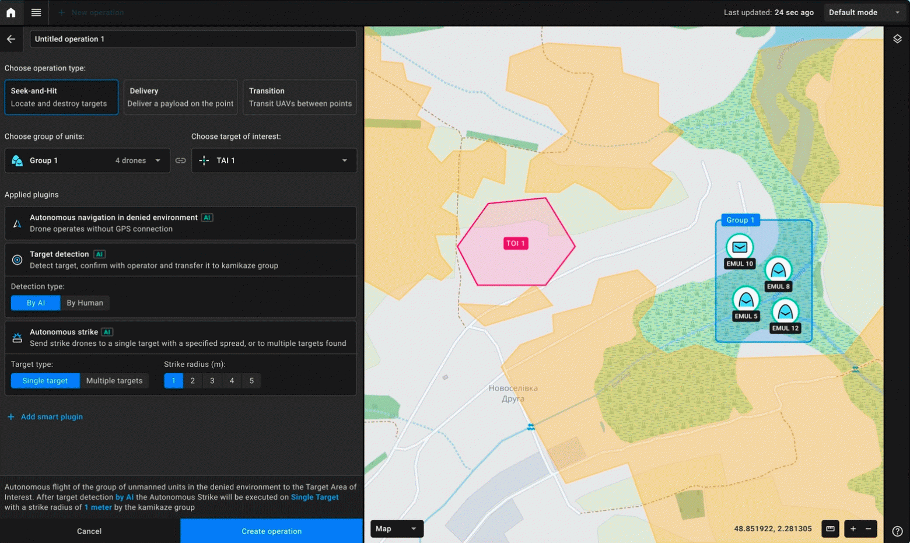Click the 'by AI' link in summary

(x=124, y=497)
